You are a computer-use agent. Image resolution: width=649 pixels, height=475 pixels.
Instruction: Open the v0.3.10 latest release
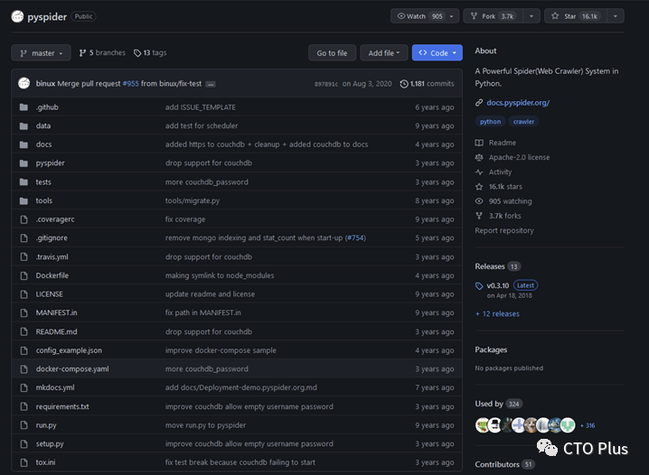click(498, 285)
